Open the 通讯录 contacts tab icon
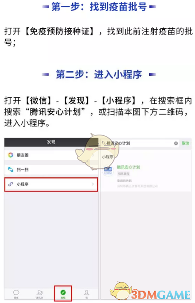 click(x=40, y=292)
